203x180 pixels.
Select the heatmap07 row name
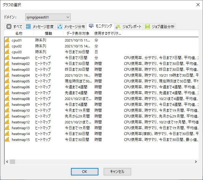tap(21, 93)
